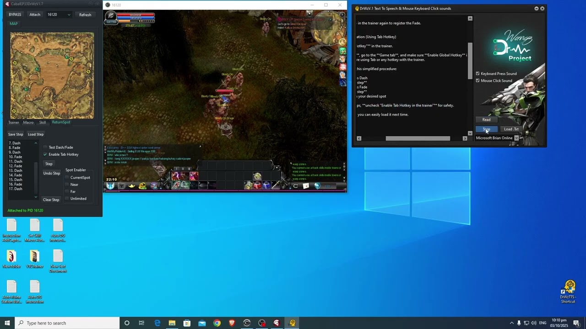Select the VTCTrainer desktop icon
This screenshot has width=586, height=329.
[x=35, y=259]
